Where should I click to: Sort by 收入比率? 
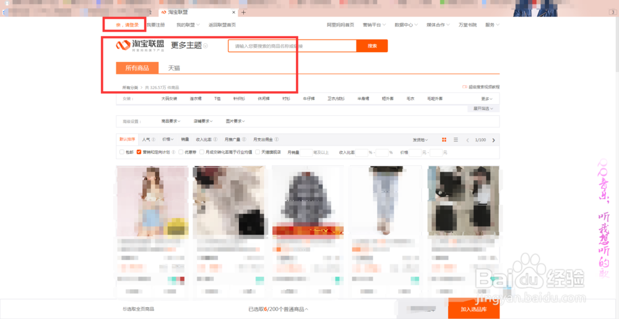pos(204,139)
